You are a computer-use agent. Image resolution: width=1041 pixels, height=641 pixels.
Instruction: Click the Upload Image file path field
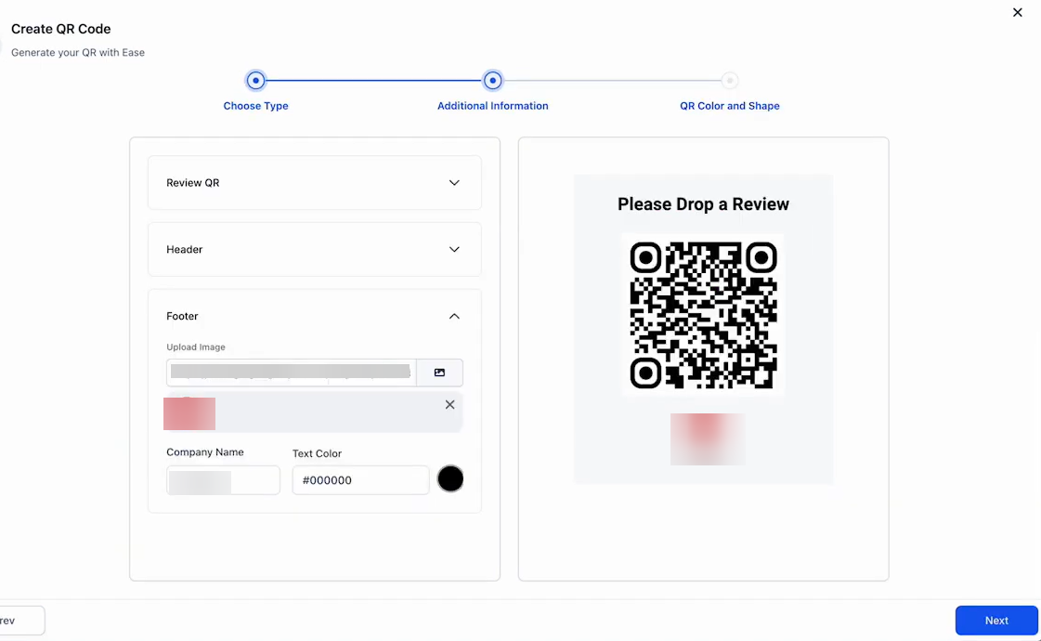point(291,373)
